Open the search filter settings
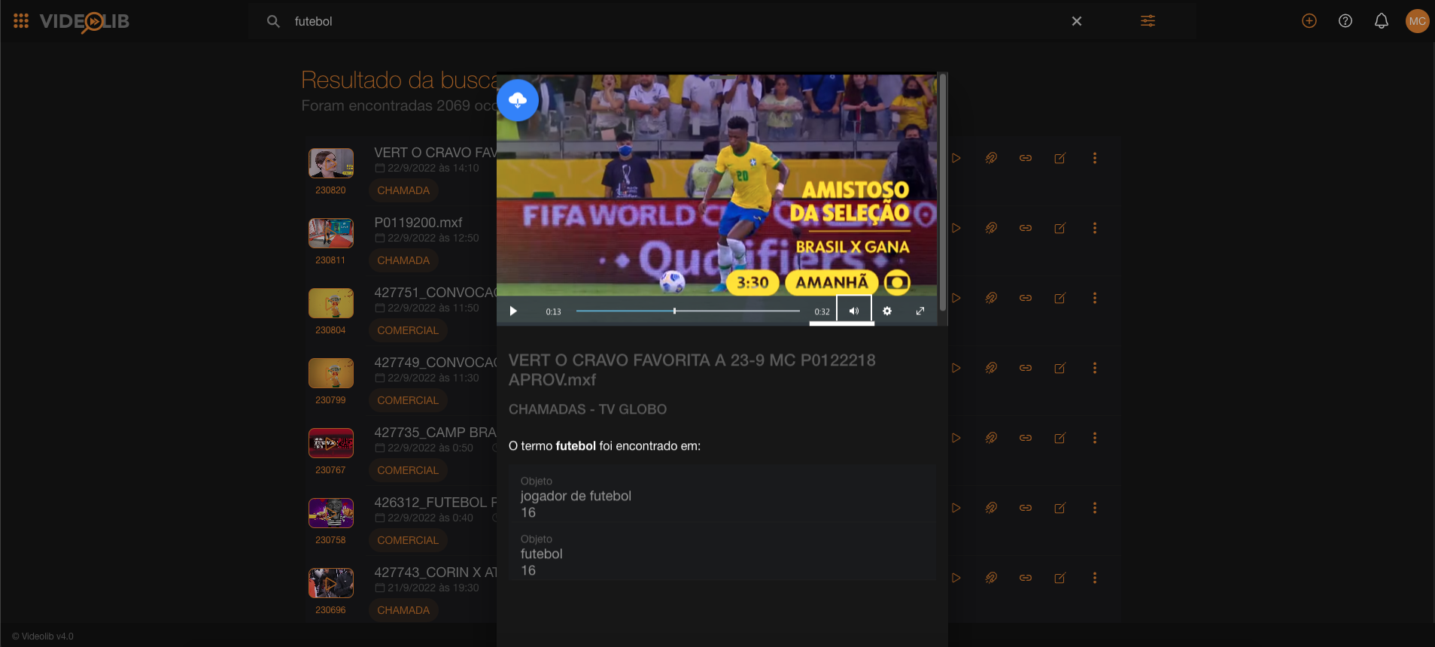 (x=1148, y=21)
